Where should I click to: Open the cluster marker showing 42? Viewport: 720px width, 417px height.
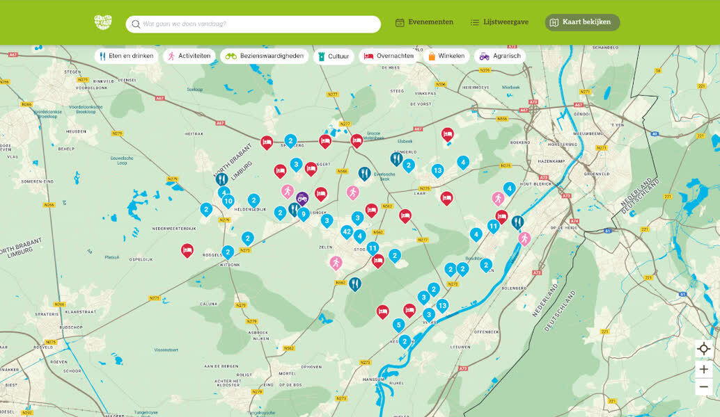(x=347, y=231)
